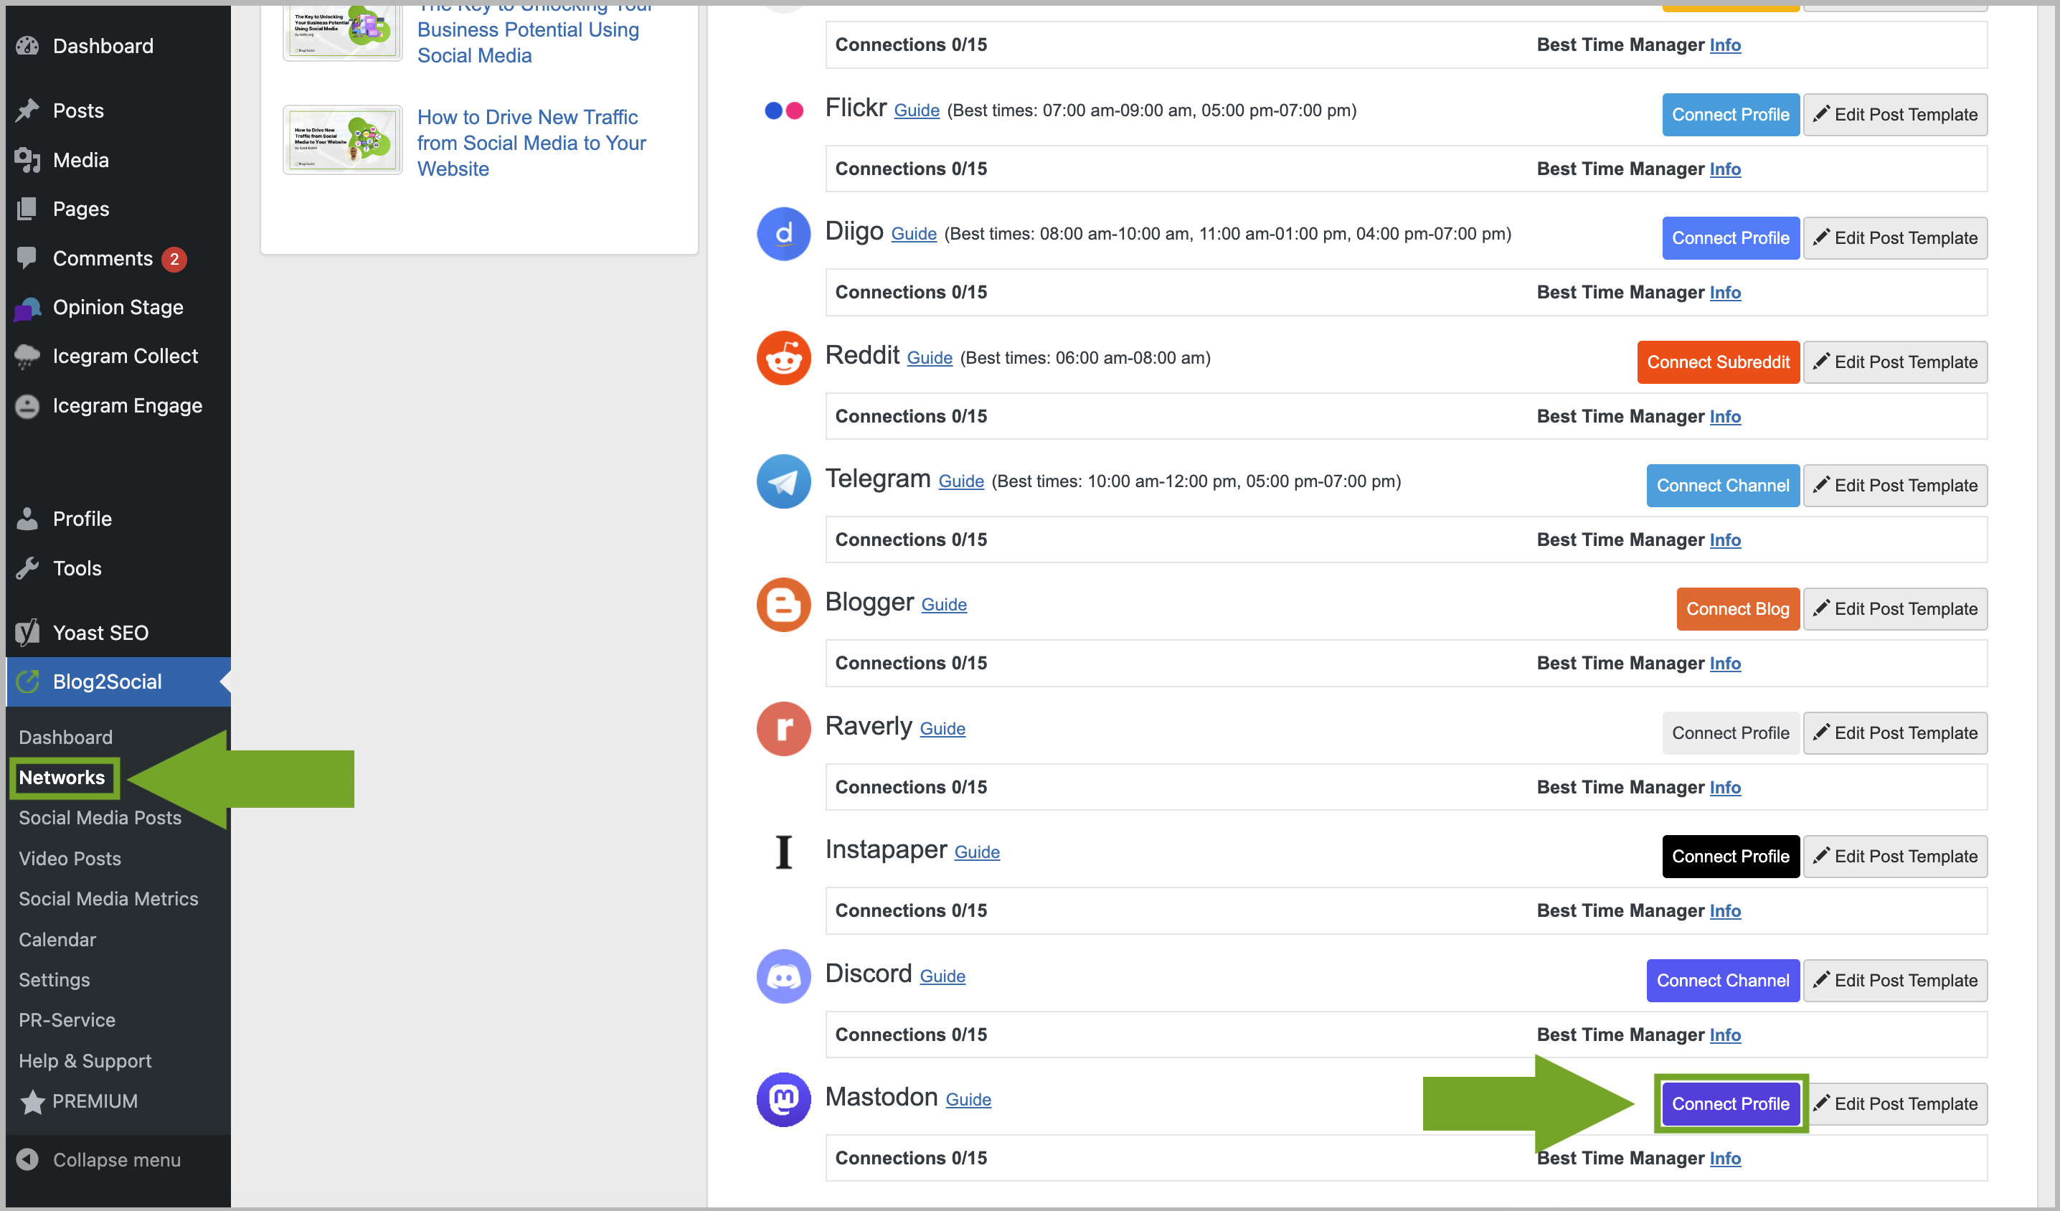Screen dimensions: 2060x1211
Task: Edit Post Template for Telegram
Action: pyautogui.click(x=1896, y=486)
